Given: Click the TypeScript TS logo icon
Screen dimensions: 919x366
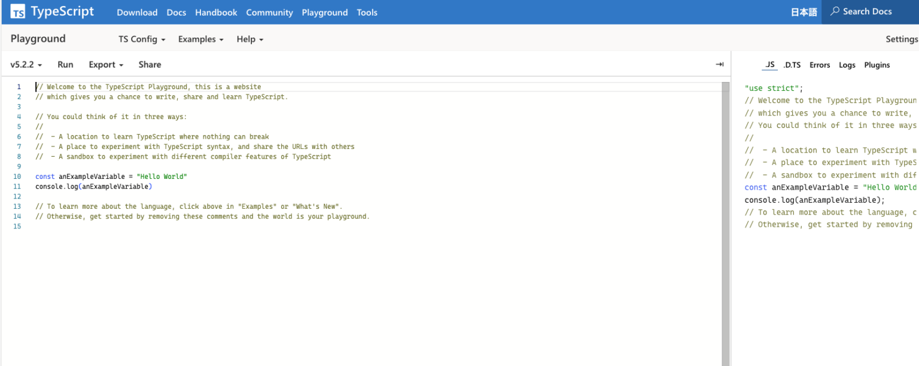Looking at the screenshot, I should click(18, 12).
